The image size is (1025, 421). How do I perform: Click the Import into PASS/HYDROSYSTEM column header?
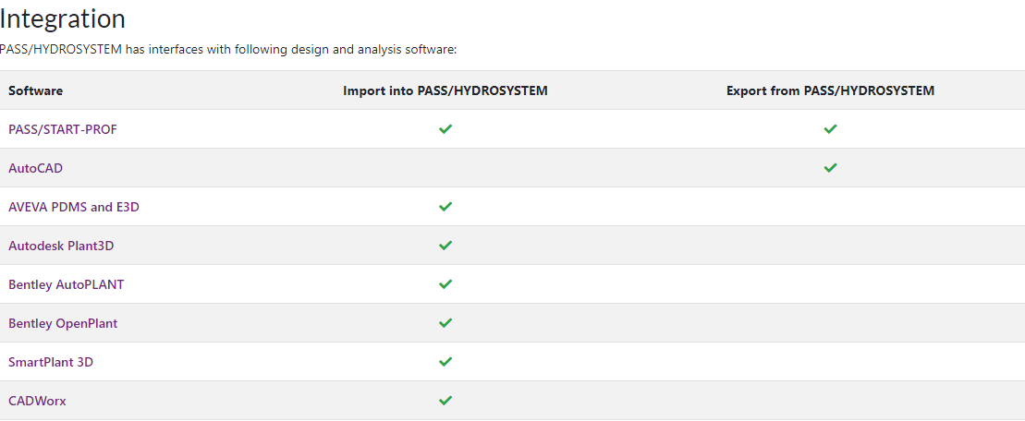[x=445, y=90]
